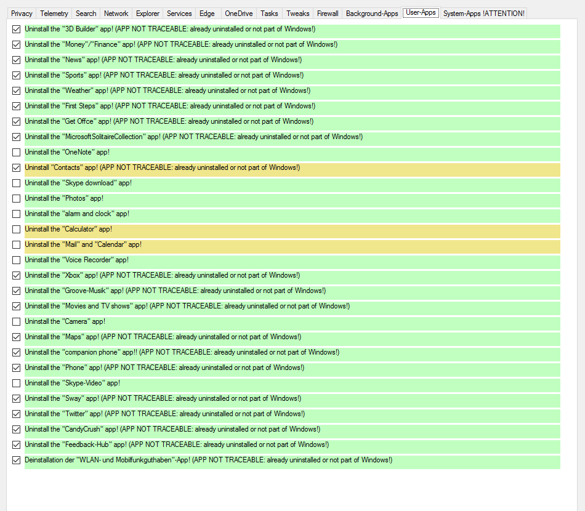Uncheck the "Phone" app checkbox
Screen dimensions: 585x511
click(16, 368)
